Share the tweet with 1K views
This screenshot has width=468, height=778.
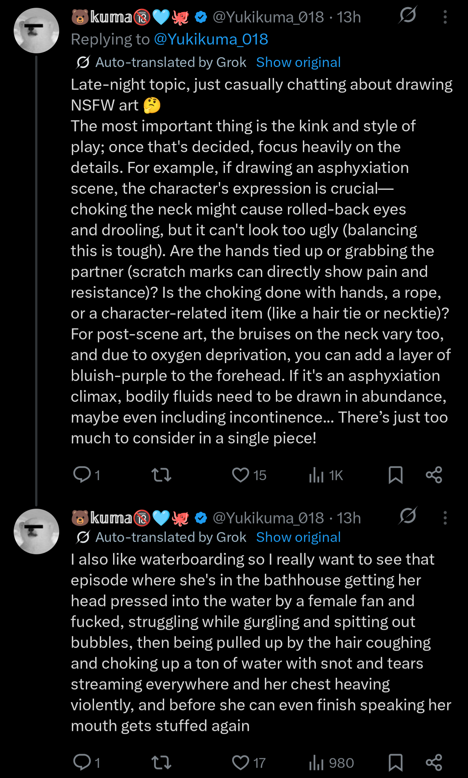pos(434,475)
